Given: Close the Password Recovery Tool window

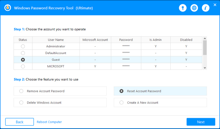Looking at the screenshot, I should tap(215, 5).
